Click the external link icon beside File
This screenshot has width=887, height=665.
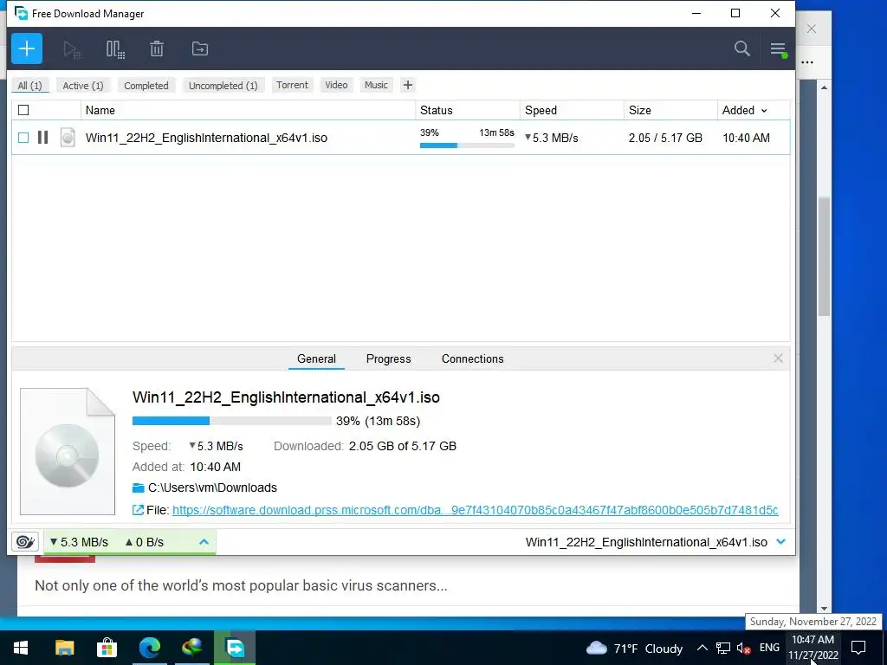coord(138,510)
